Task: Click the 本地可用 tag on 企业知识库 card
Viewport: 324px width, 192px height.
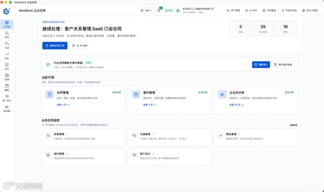Action: coord(289,93)
